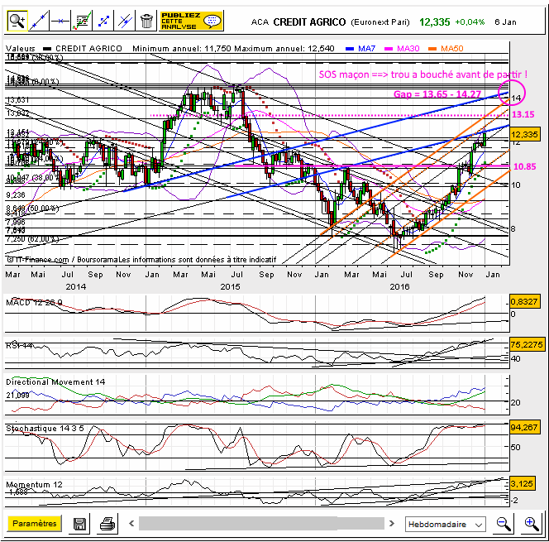Zoom out with the minus magnifier
549x542 pixels.
503,524
